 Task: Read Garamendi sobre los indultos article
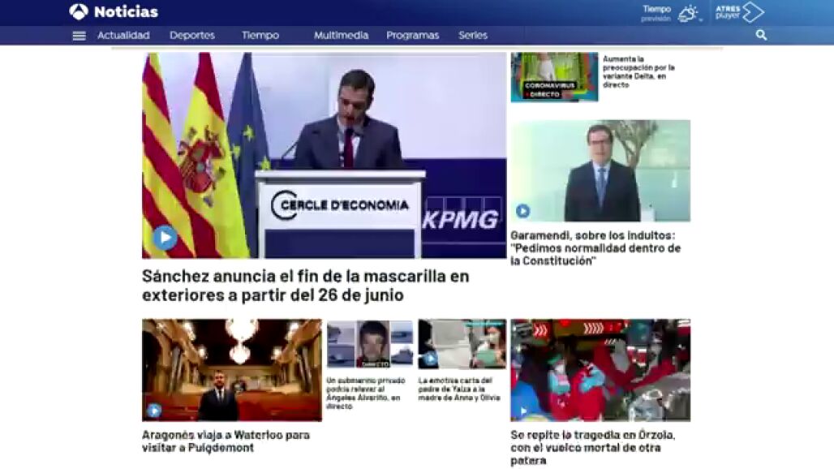click(595, 248)
